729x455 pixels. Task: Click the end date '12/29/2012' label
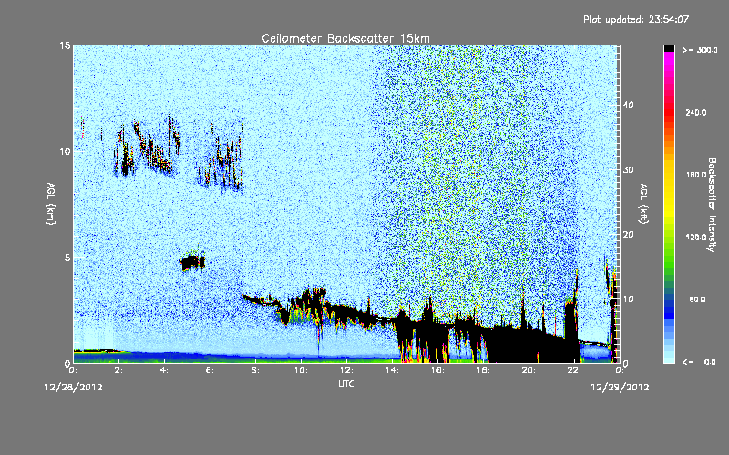click(620, 388)
